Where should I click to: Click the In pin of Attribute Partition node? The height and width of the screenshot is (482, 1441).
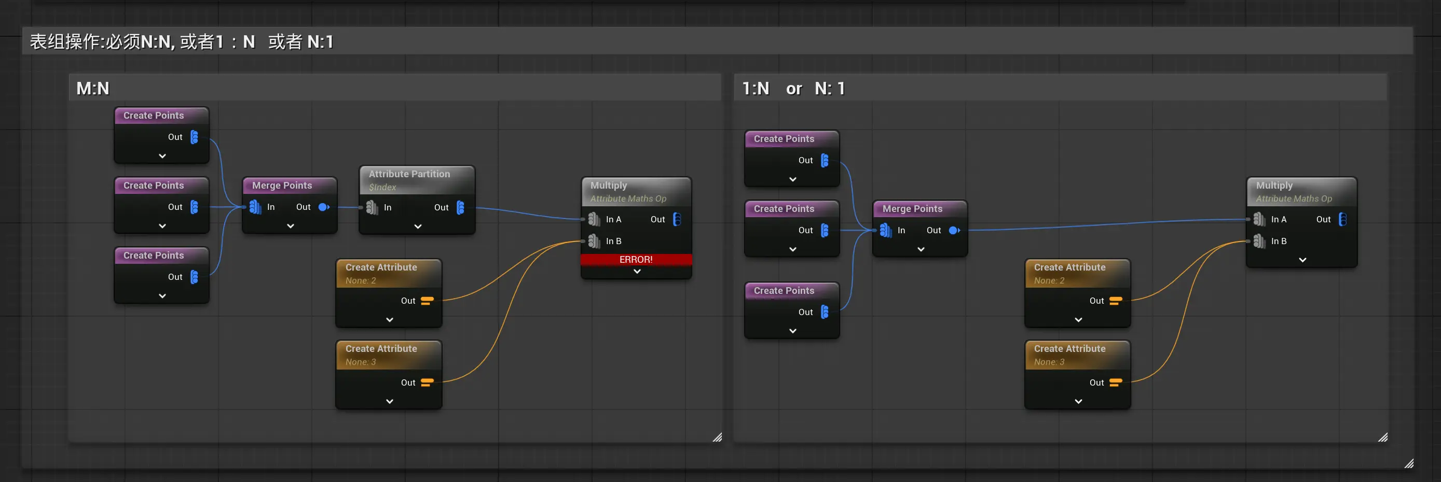coord(372,207)
